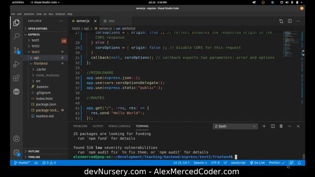Click the code minimap overview

coord(291,44)
